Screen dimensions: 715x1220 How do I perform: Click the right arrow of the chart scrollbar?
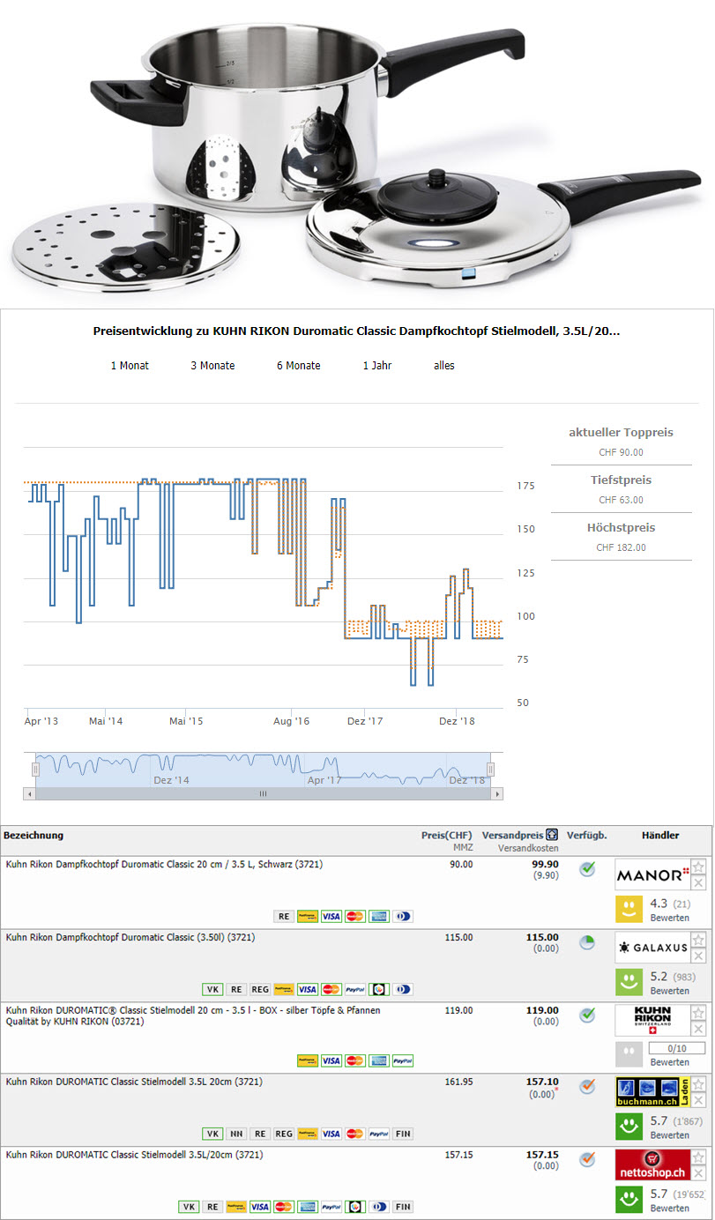point(497,793)
